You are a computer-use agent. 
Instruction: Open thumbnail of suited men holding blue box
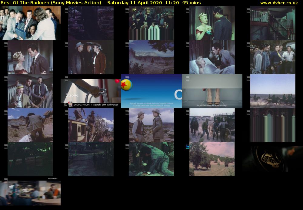tap(30, 23)
